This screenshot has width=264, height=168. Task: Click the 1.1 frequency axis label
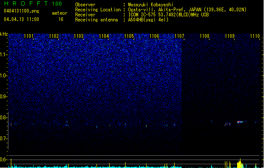click(3, 55)
